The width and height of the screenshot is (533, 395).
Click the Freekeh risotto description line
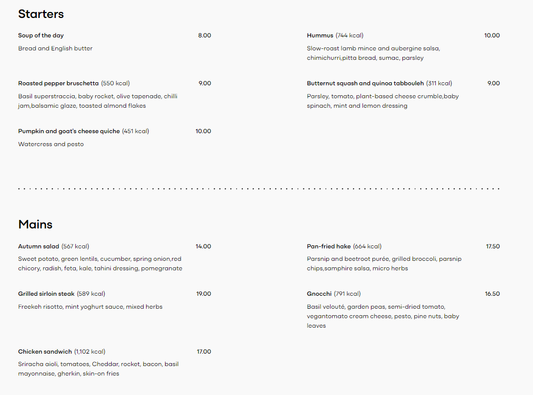pos(90,307)
